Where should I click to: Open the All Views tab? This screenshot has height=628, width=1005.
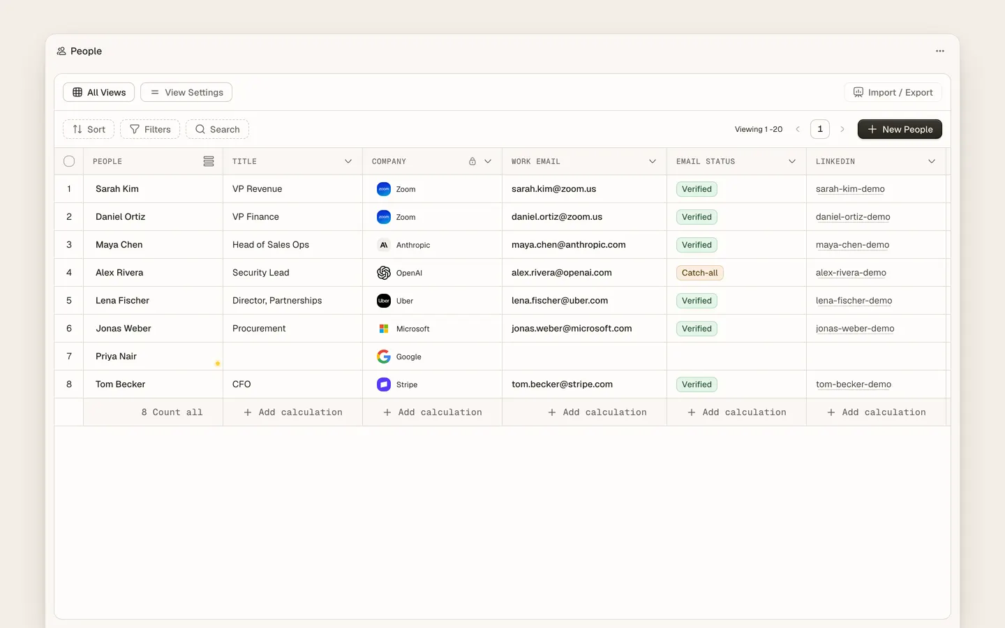99,92
